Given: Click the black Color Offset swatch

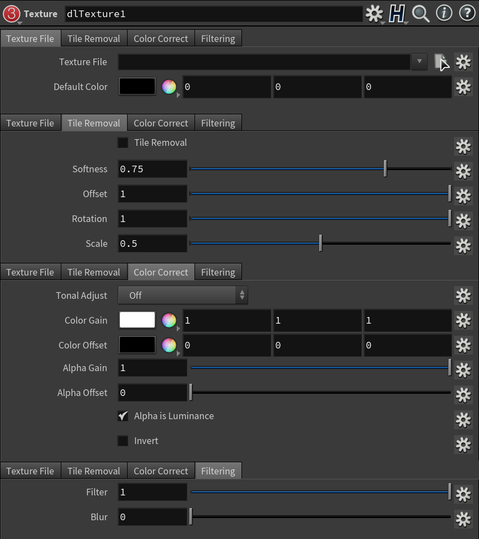Looking at the screenshot, I should tap(138, 345).
